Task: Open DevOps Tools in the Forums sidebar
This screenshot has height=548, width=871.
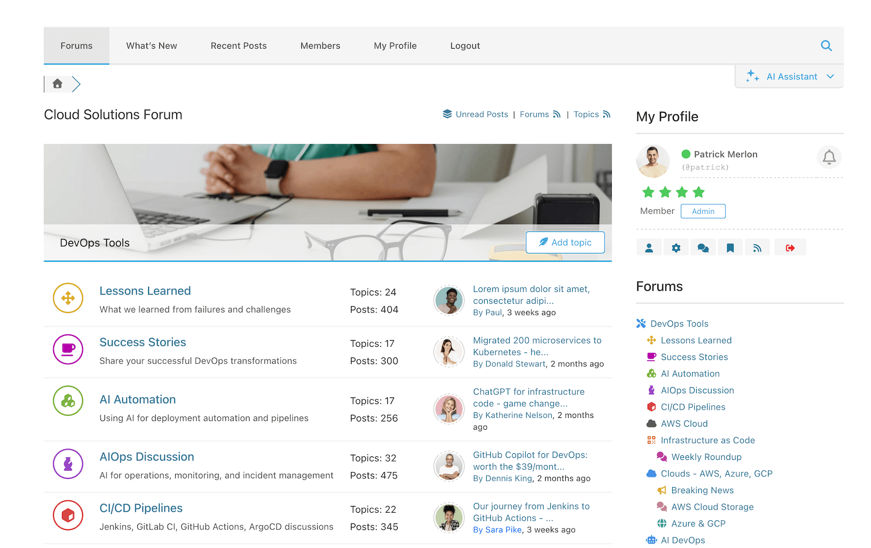Action: 679,323
